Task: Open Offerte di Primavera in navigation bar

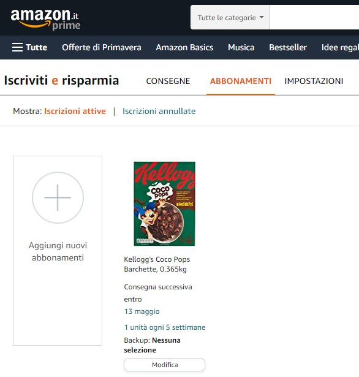Action: click(102, 47)
